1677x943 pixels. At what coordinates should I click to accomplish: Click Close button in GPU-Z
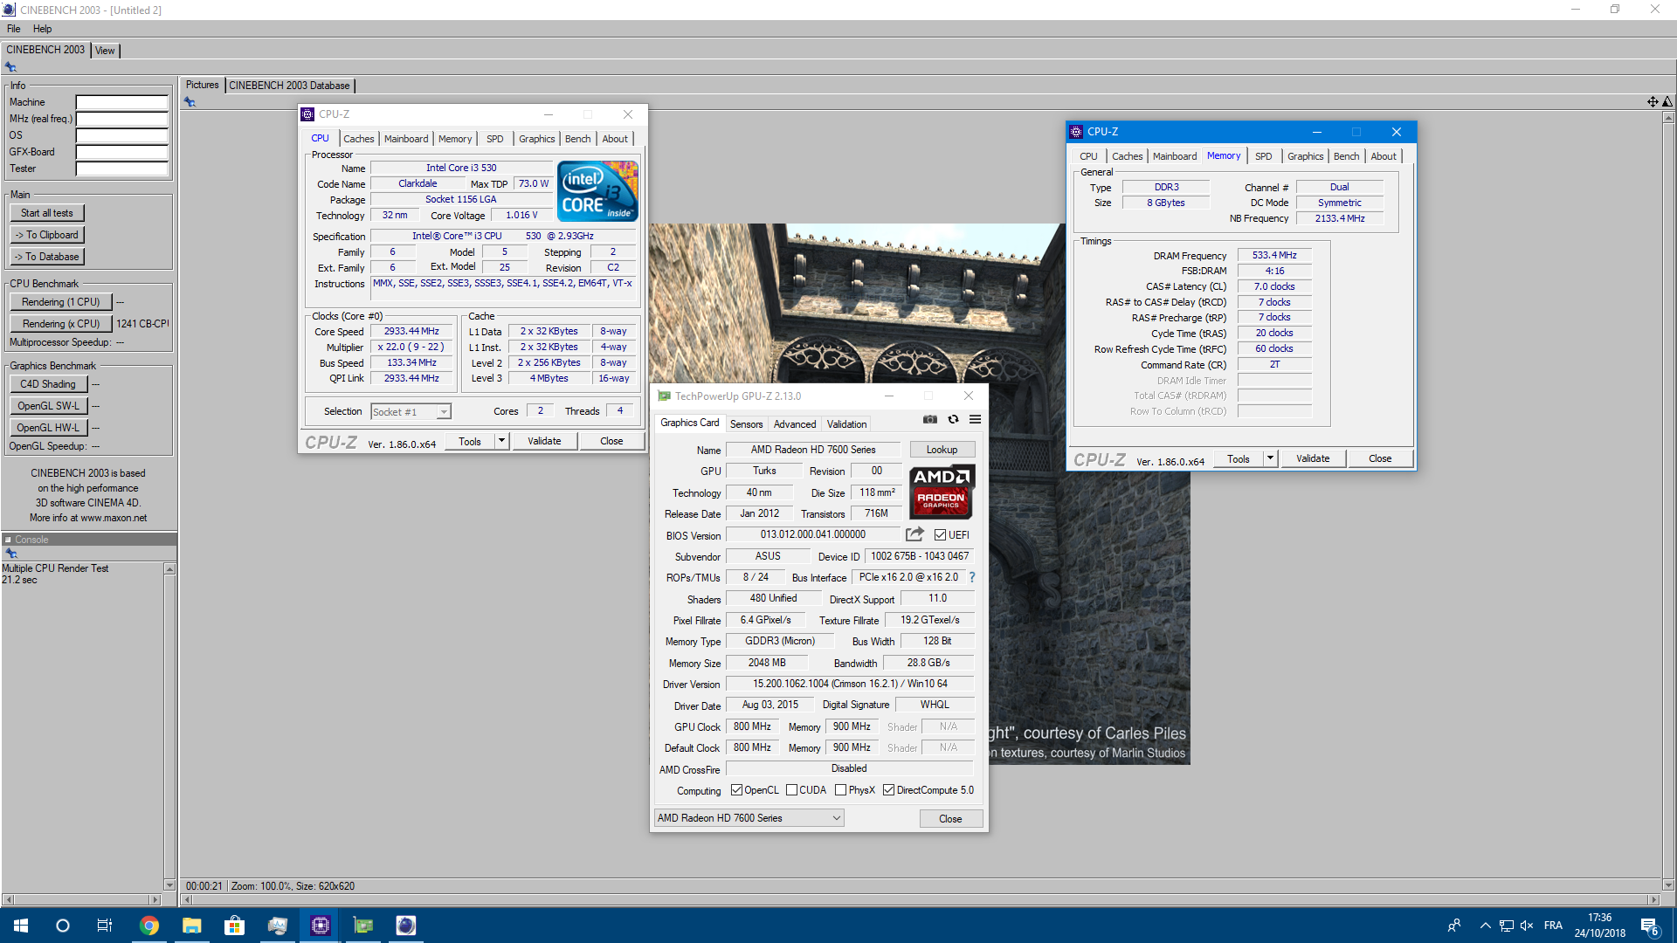point(950,819)
